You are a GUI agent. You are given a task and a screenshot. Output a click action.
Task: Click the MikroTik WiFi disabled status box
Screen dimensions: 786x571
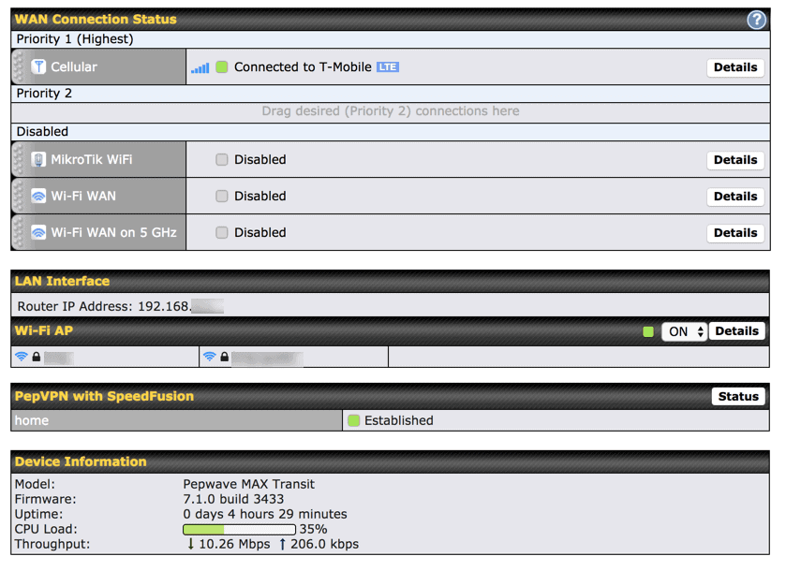[x=222, y=160]
